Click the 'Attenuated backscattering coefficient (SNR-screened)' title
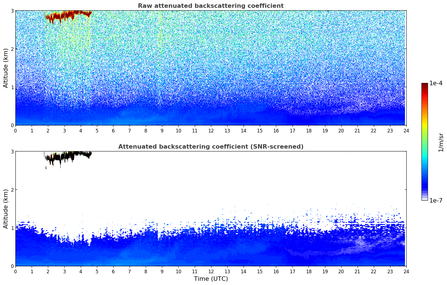447x285 pixels. (x=211, y=147)
